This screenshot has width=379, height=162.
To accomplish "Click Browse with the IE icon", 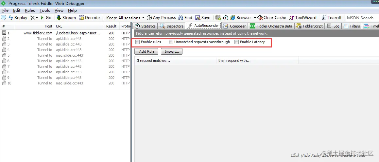I will (240, 18).
